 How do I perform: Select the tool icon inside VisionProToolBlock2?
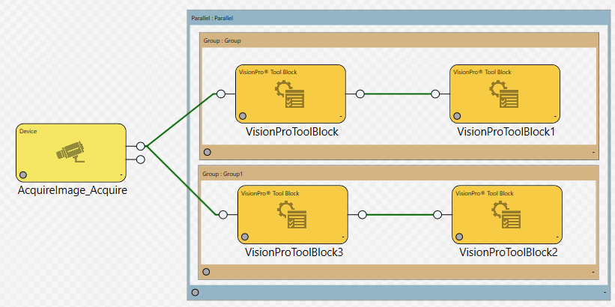506,216
